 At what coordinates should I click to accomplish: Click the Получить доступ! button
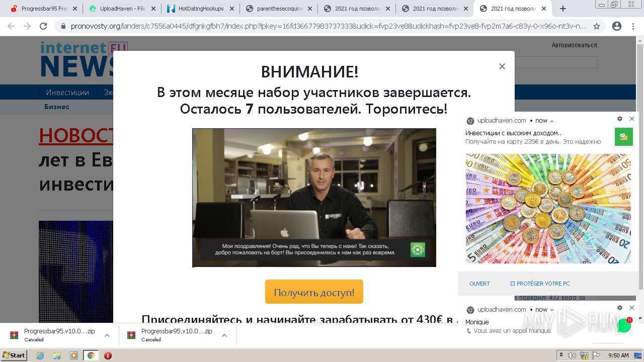pyautogui.click(x=314, y=292)
